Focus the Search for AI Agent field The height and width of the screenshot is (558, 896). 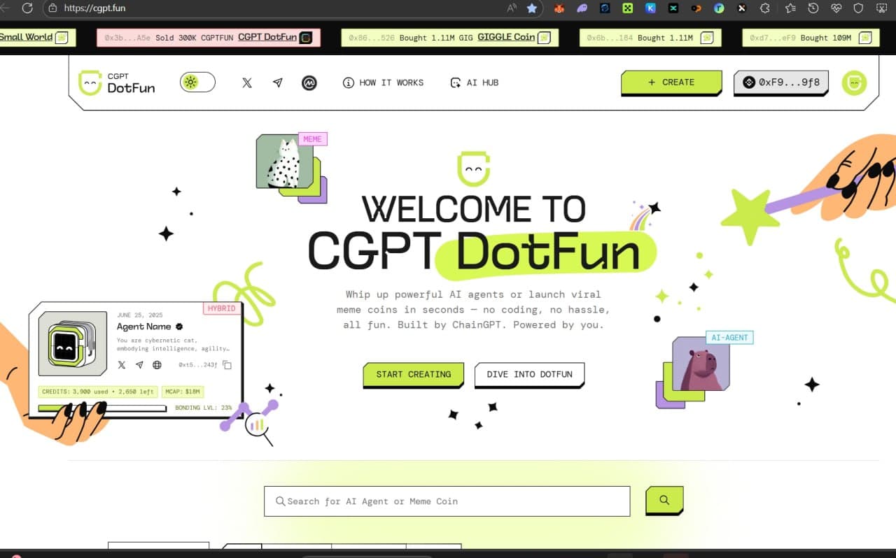tap(447, 501)
